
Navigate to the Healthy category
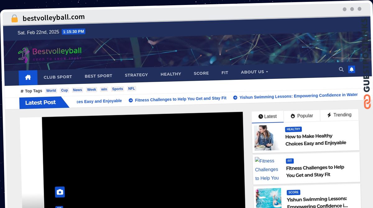click(x=171, y=74)
